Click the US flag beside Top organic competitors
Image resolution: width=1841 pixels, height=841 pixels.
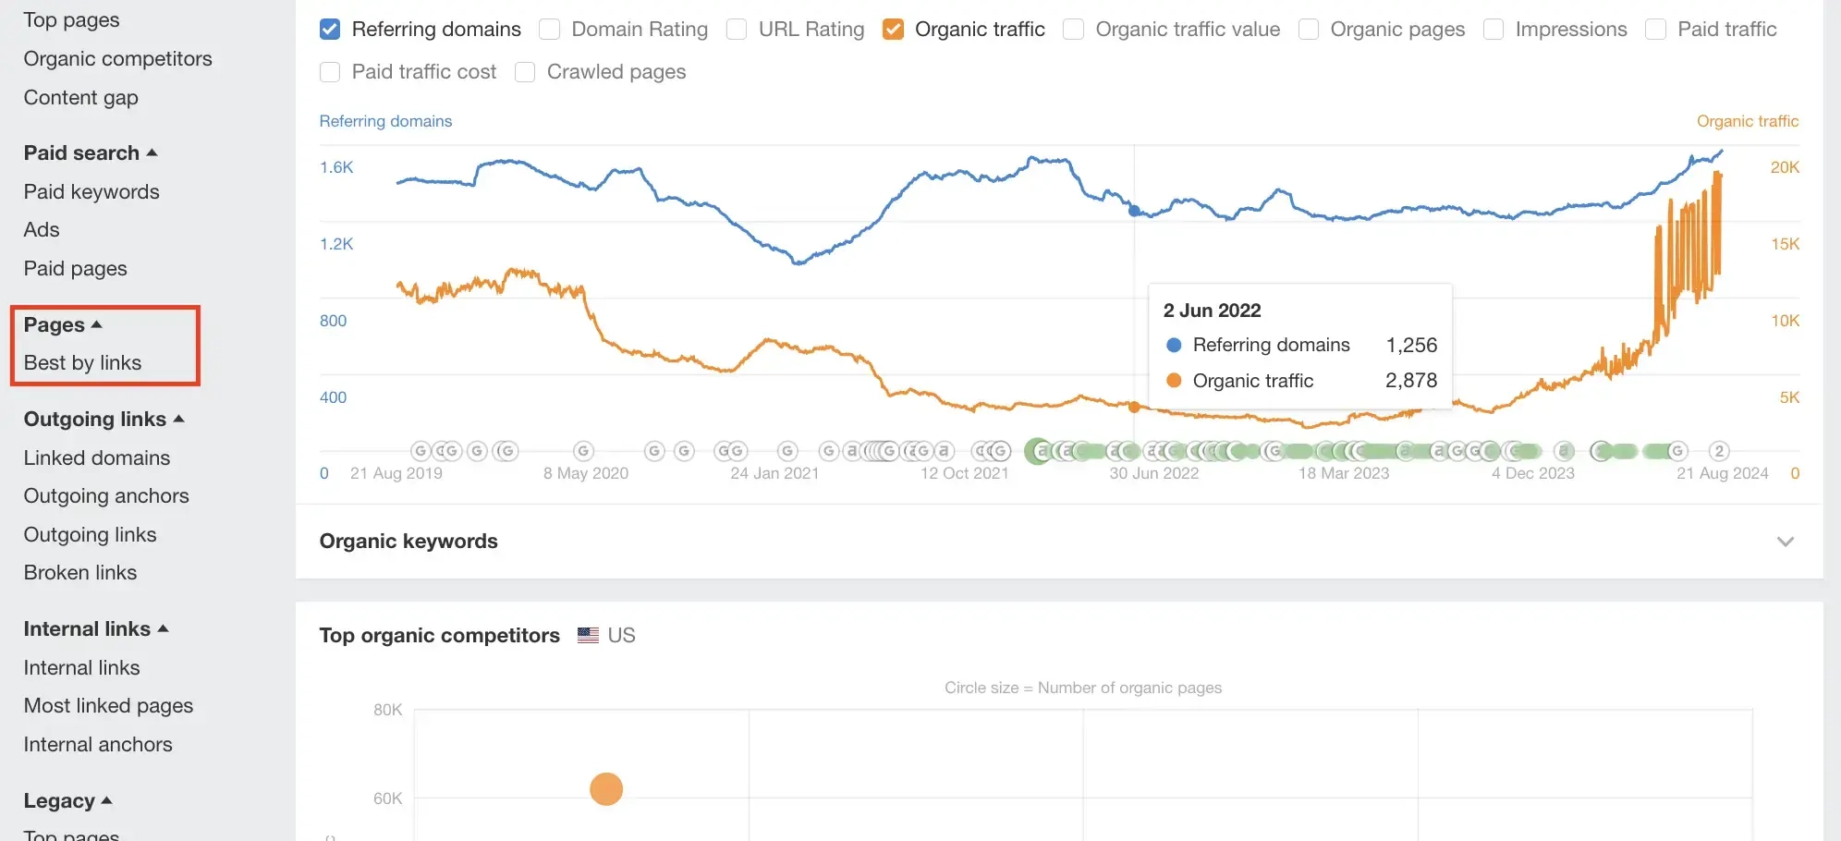(588, 636)
